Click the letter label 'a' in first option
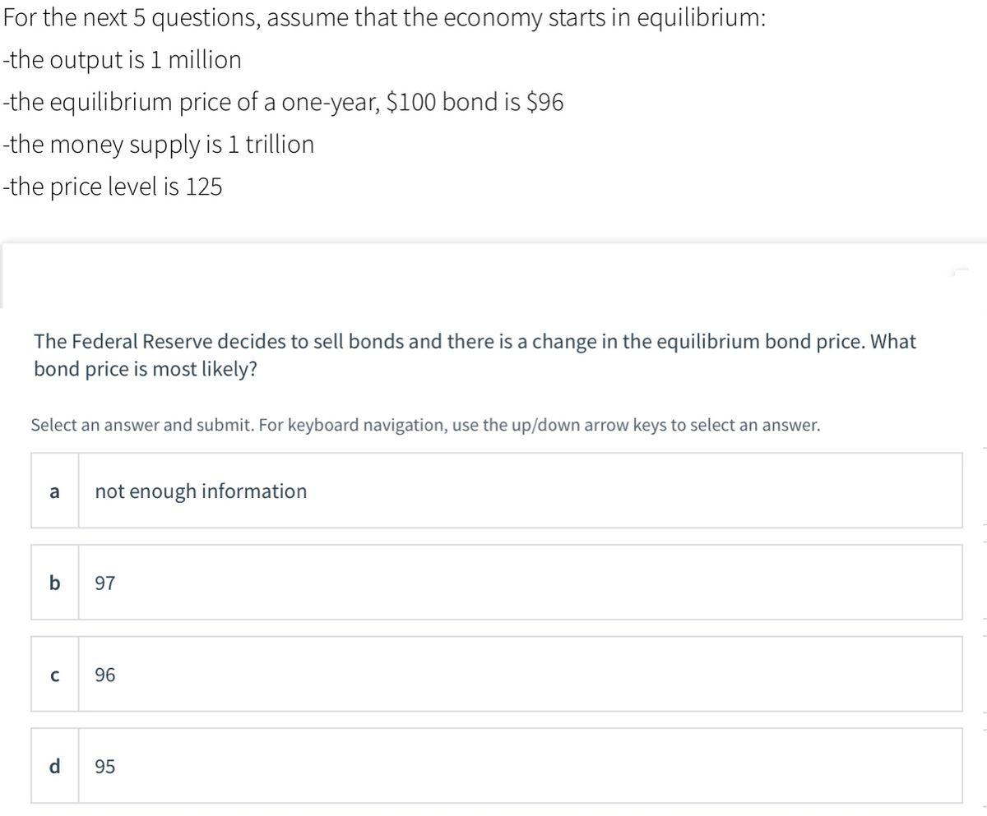 click(x=54, y=491)
